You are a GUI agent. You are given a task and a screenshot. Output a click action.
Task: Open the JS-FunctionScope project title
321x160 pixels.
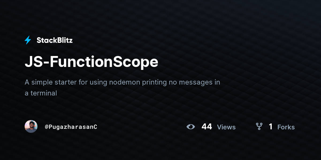[x=91, y=62]
